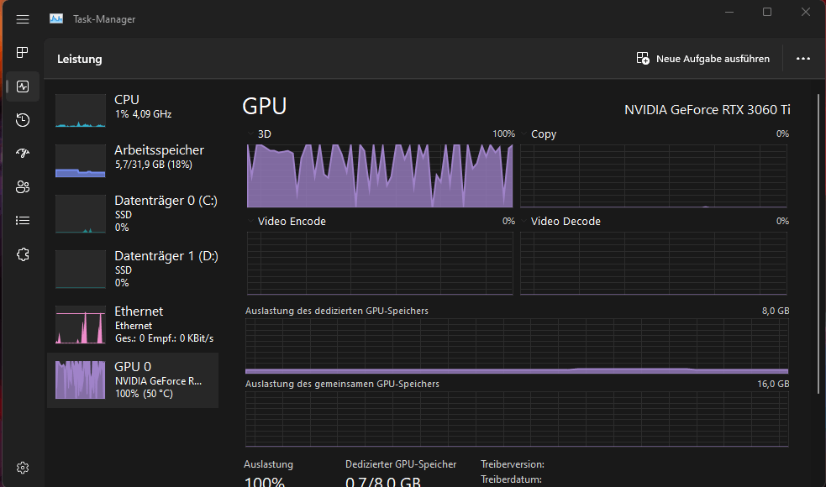Select Datenträger 1 (D:) entry
This screenshot has height=487, width=826.
pos(133,269)
